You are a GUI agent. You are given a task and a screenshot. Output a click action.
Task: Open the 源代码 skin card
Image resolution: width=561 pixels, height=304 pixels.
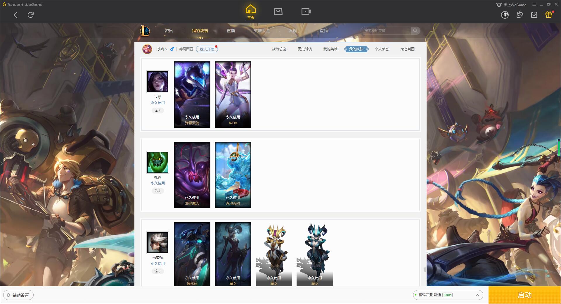(192, 254)
